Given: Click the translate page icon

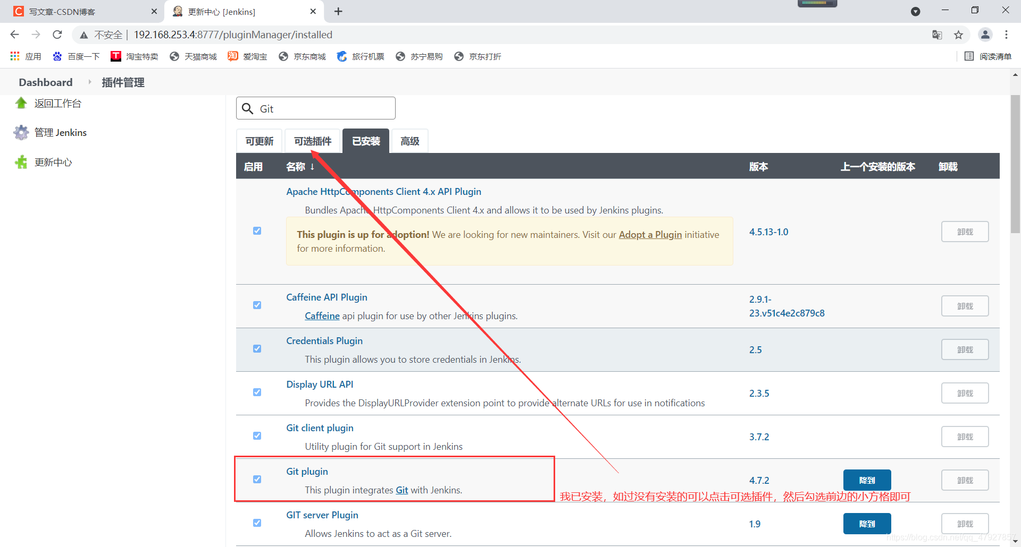Looking at the screenshot, I should [937, 35].
